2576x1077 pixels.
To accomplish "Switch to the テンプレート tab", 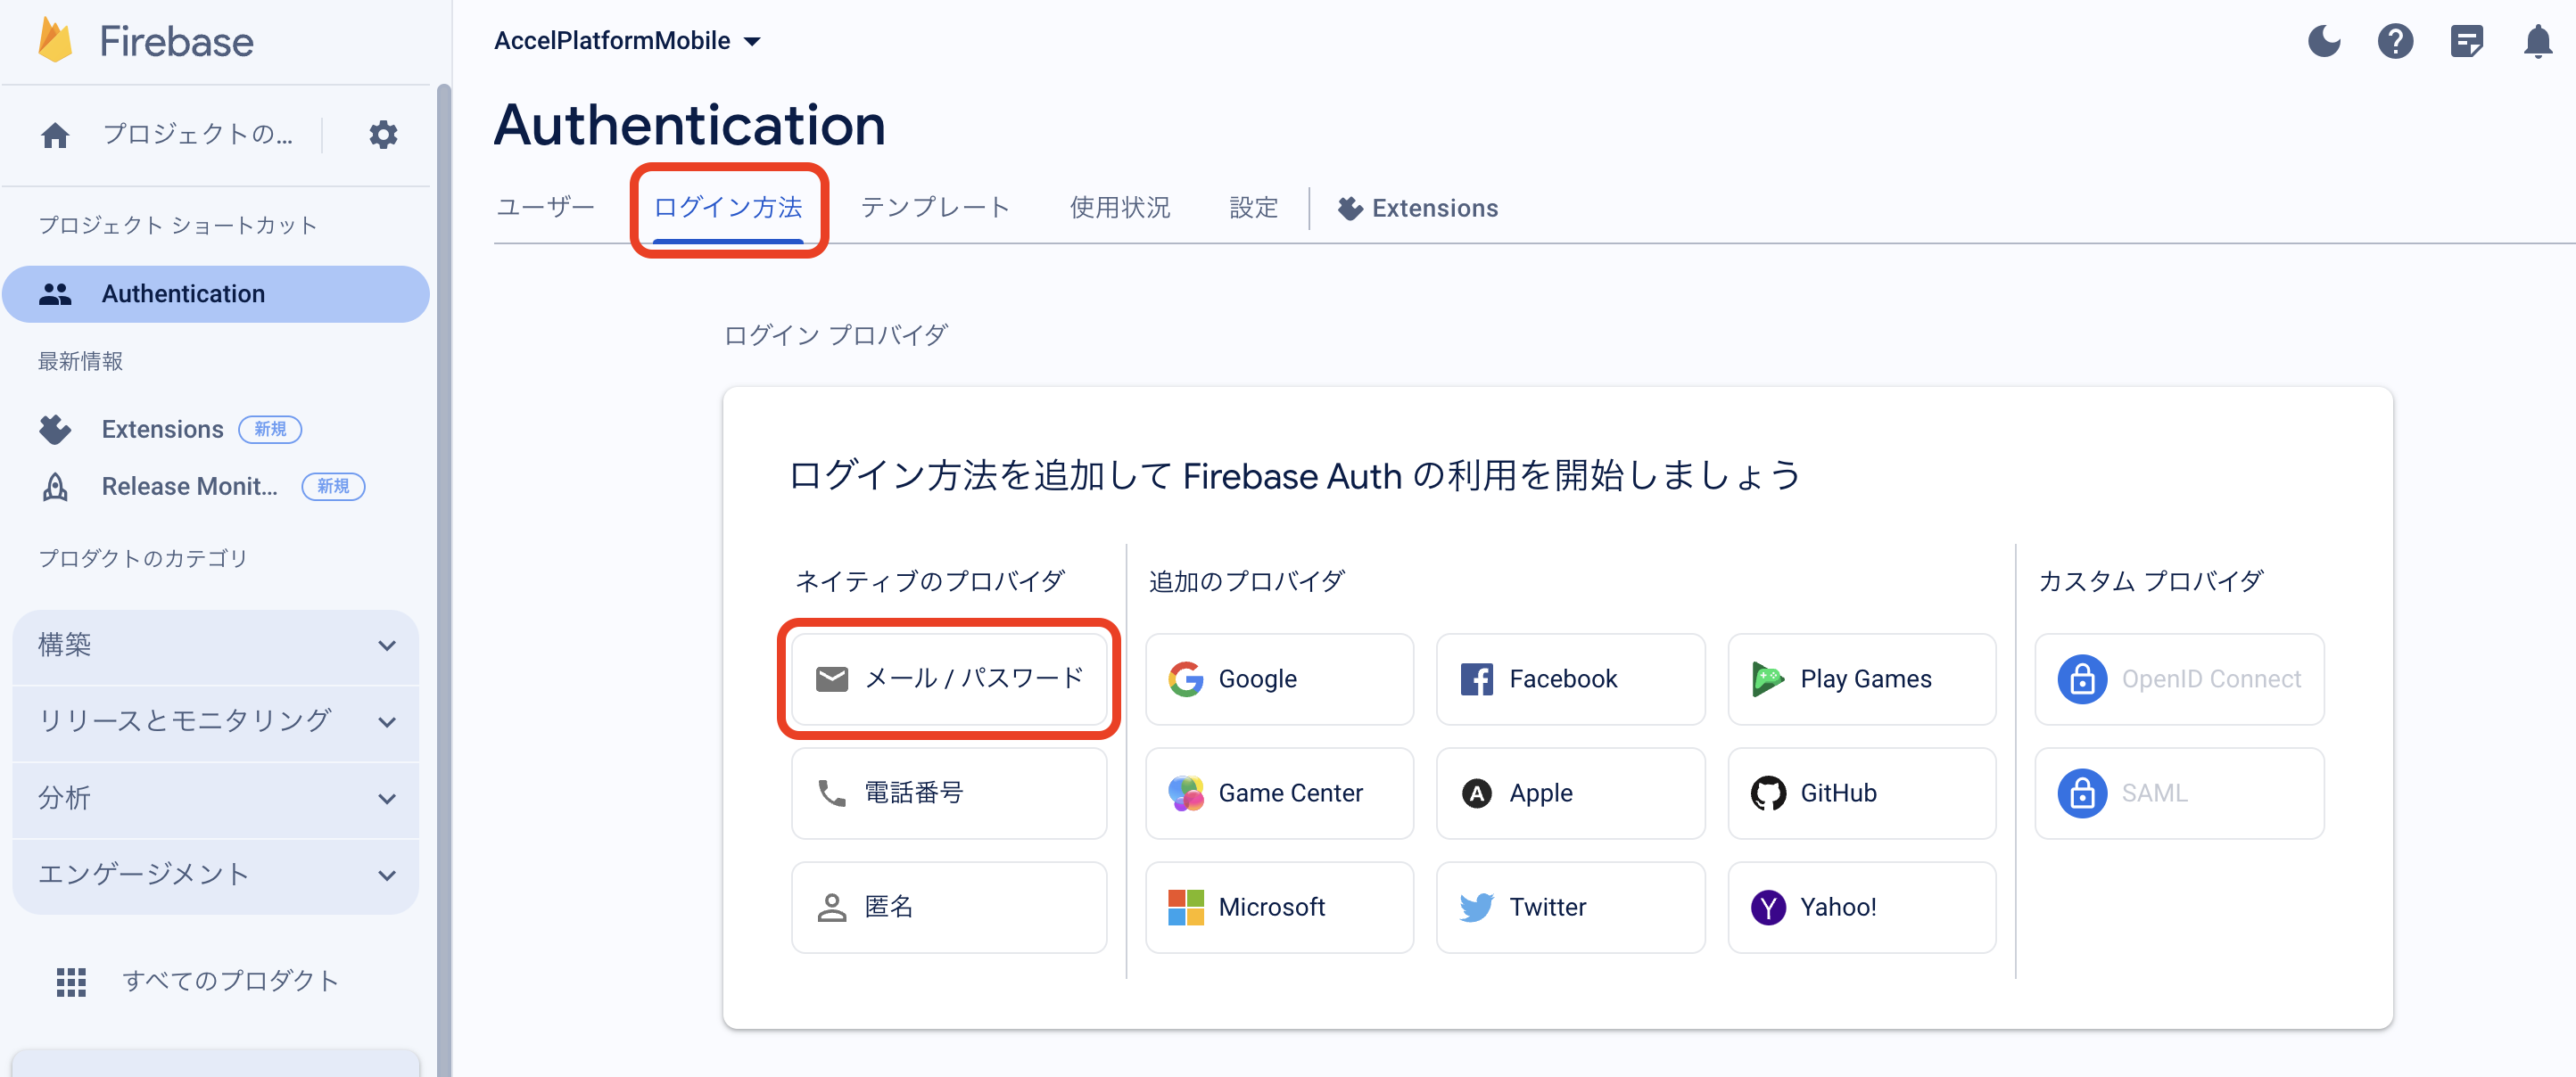I will 935,207.
